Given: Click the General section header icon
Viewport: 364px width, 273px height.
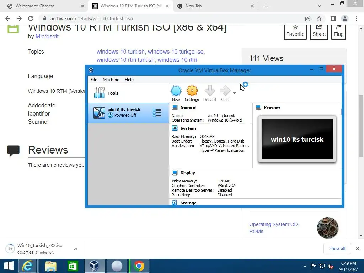Looking at the screenshot, I should coord(175,107).
